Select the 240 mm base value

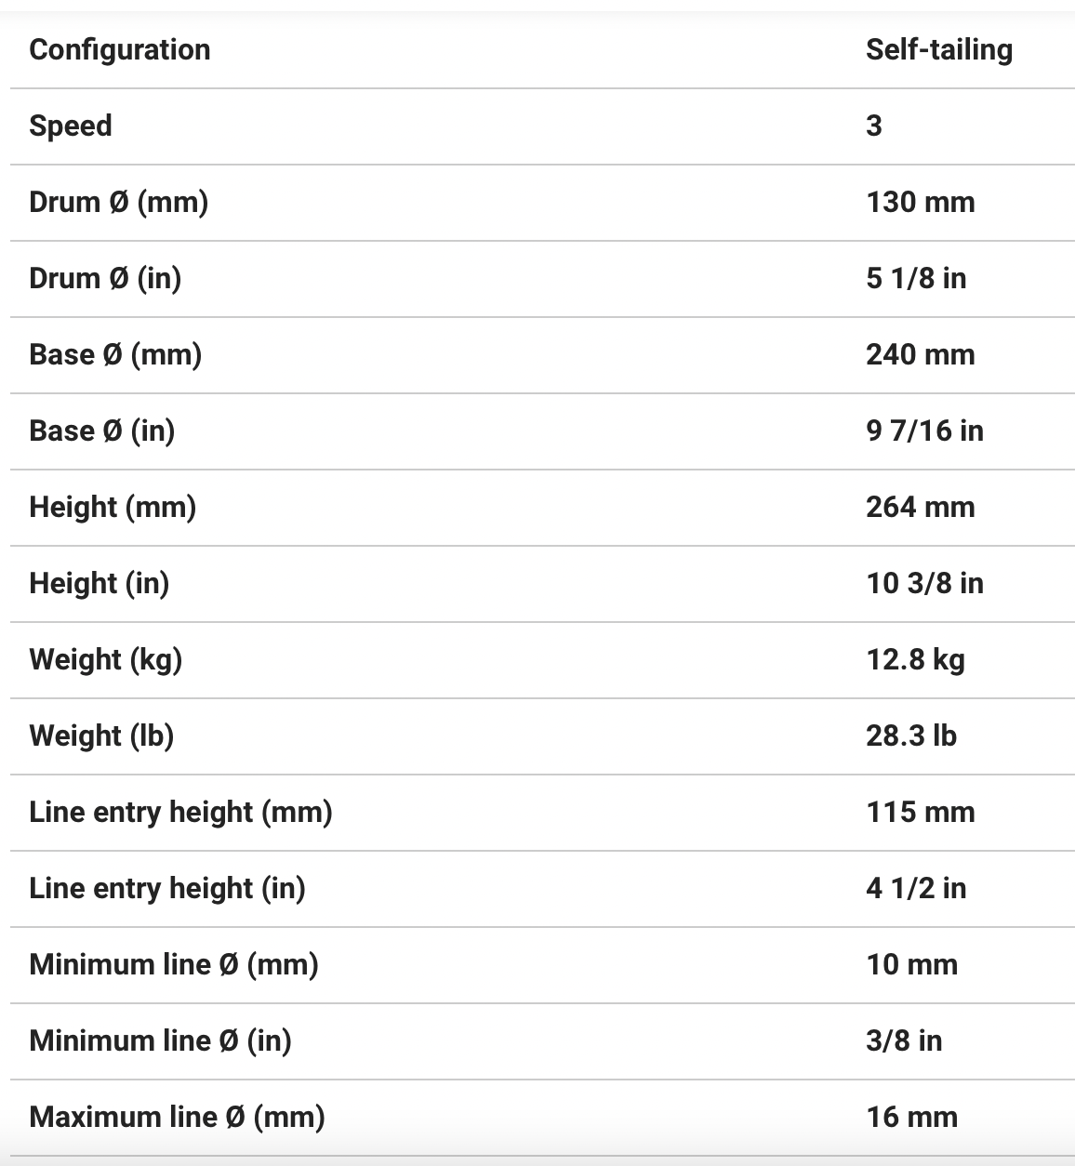[x=920, y=354]
